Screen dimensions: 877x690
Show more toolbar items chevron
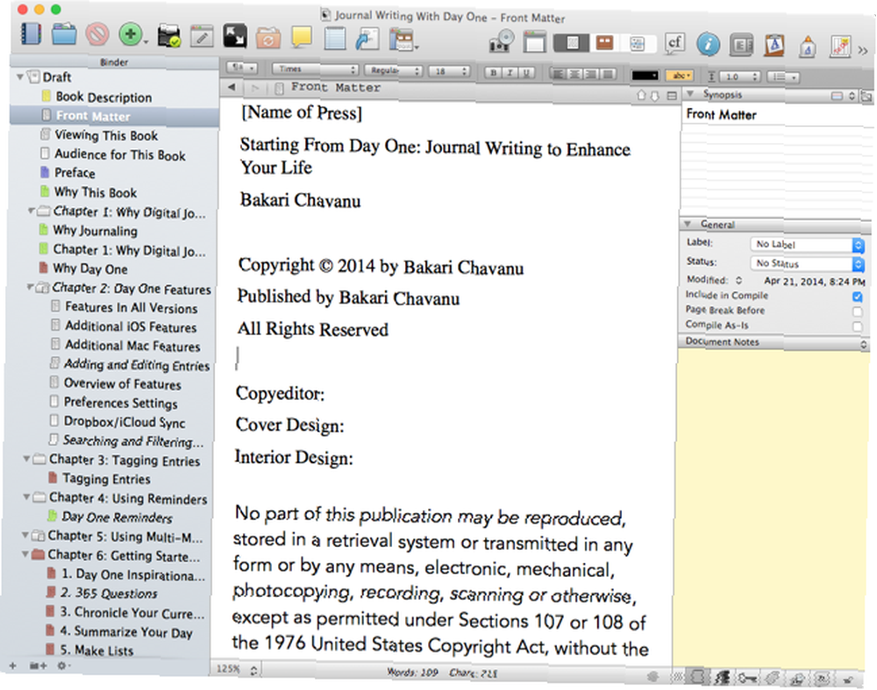863,51
